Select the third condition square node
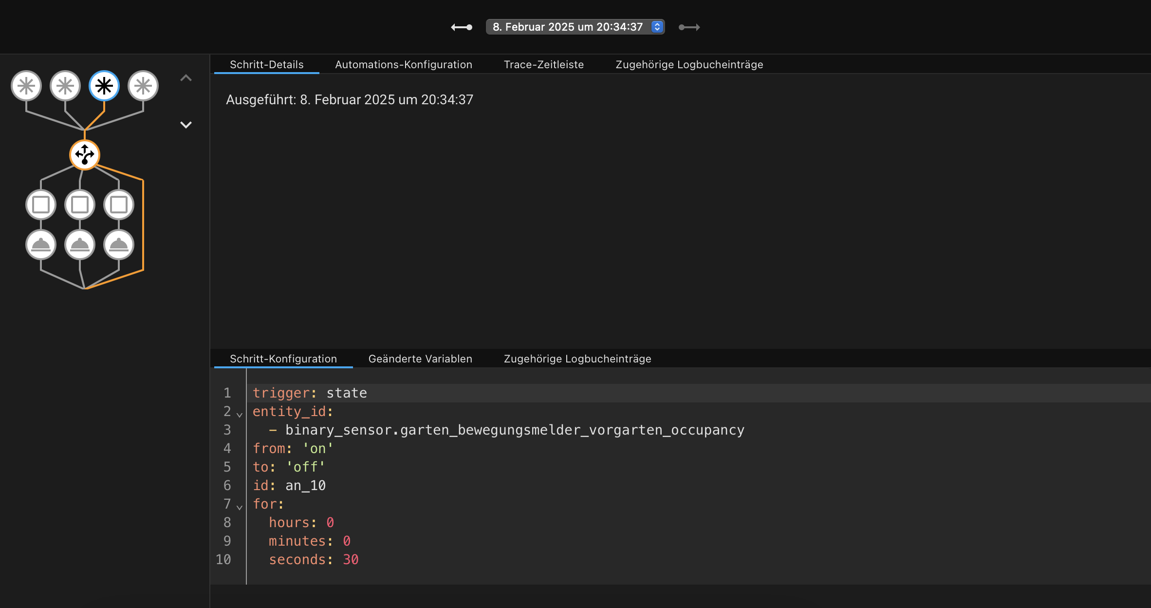The width and height of the screenshot is (1151, 608). click(119, 205)
